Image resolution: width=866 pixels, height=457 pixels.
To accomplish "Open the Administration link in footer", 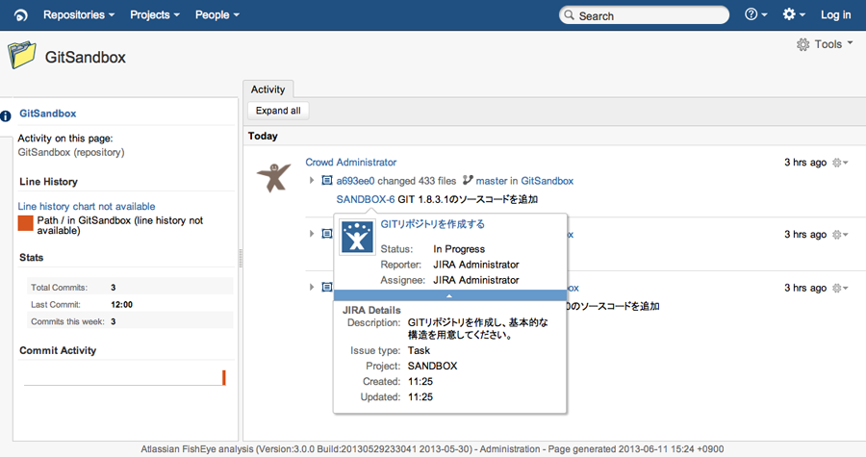I will 509,449.
